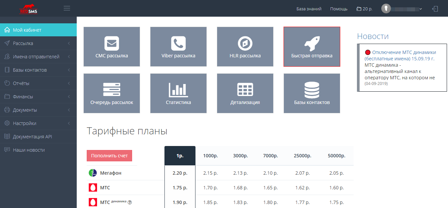Click the Тарифные планы heading
This screenshot has height=208, width=448.
[127, 131]
